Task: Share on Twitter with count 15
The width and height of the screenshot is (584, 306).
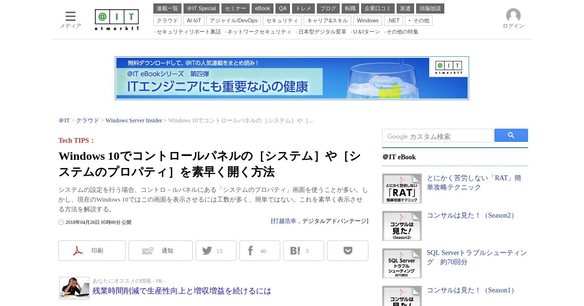Action: tap(216, 251)
